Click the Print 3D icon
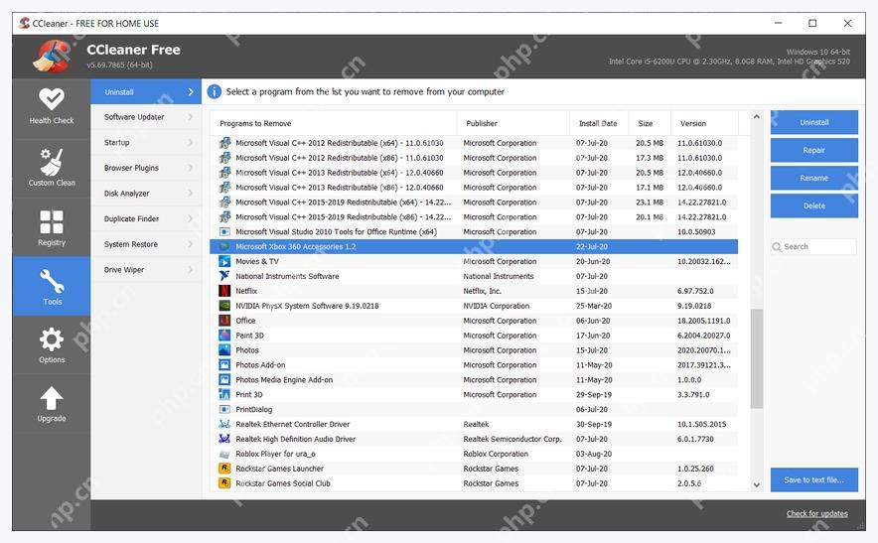878x543 pixels. click(x=224, y=395)
